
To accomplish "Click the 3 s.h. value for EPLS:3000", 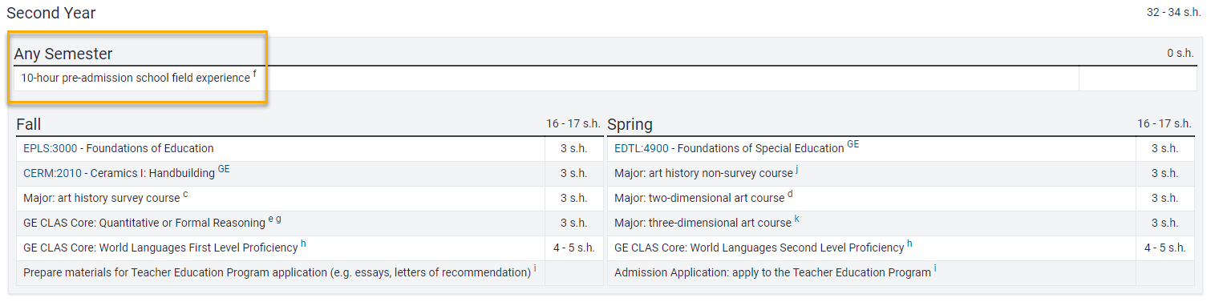I will tap(573, 148).
